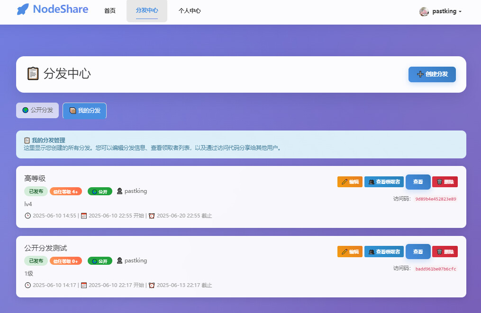Click 编辑 button for 公开分发测试
This screenshot has height=313, width=481.
[350, 252]
